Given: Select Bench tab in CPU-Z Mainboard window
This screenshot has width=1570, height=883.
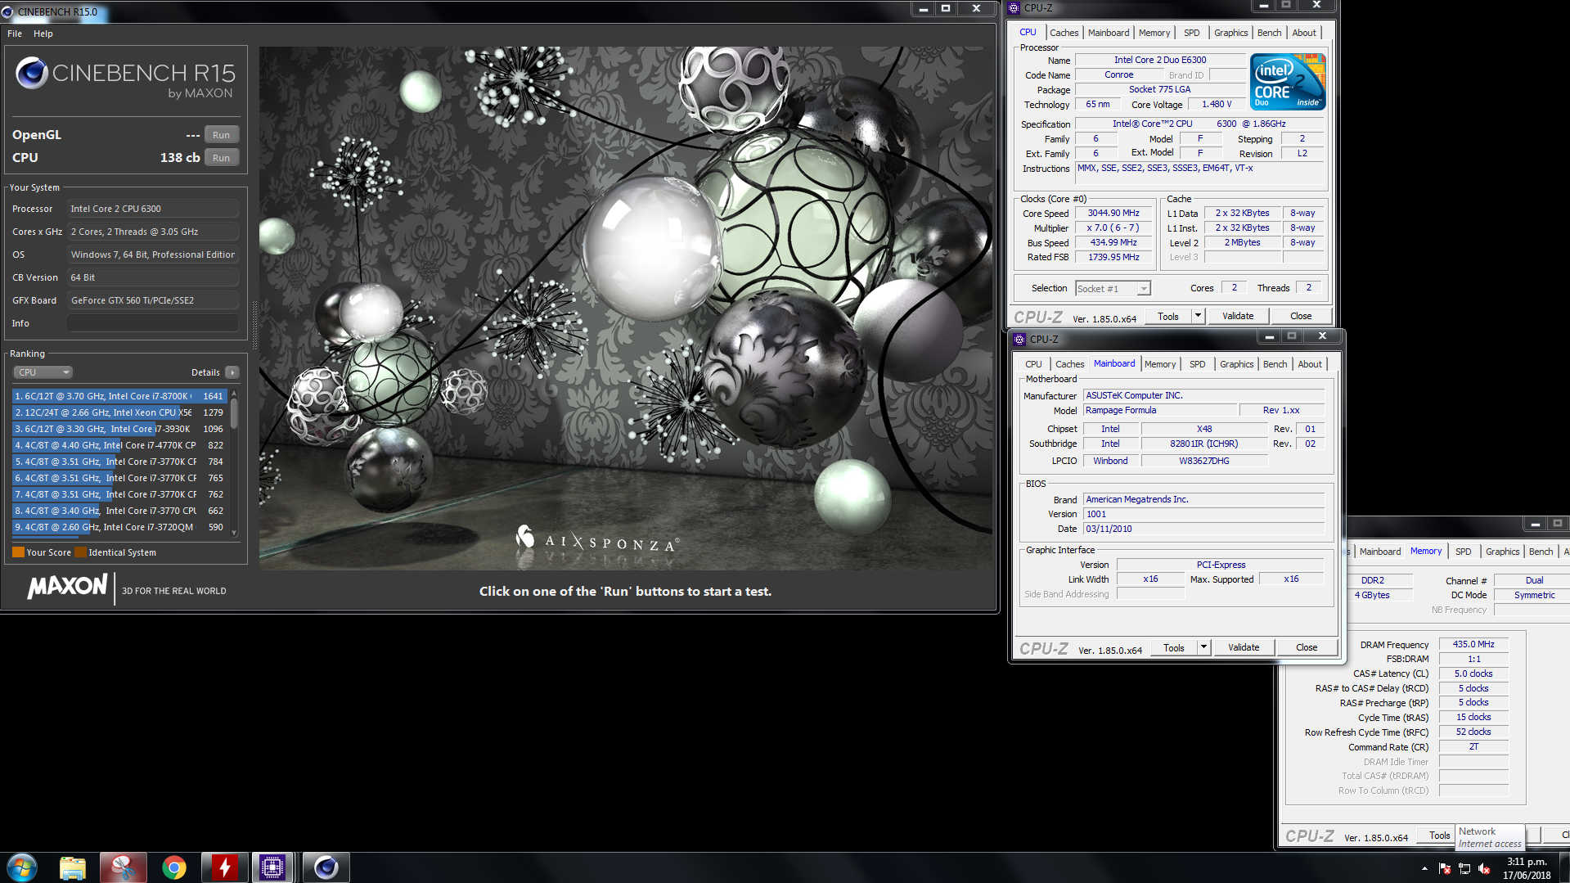Looking at the screenshot, I should pos(1275,364).
